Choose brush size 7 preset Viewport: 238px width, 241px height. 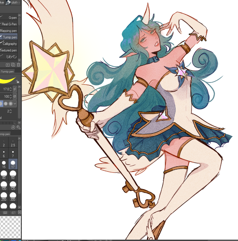tap(13, 153)
